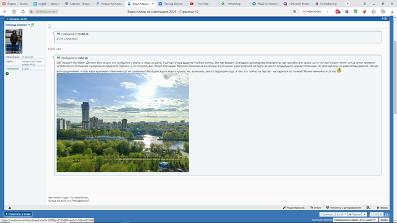Click the scrollbar down arrow at bottom
Viewport: 397px width, 223px height.
tap(395, 221)
